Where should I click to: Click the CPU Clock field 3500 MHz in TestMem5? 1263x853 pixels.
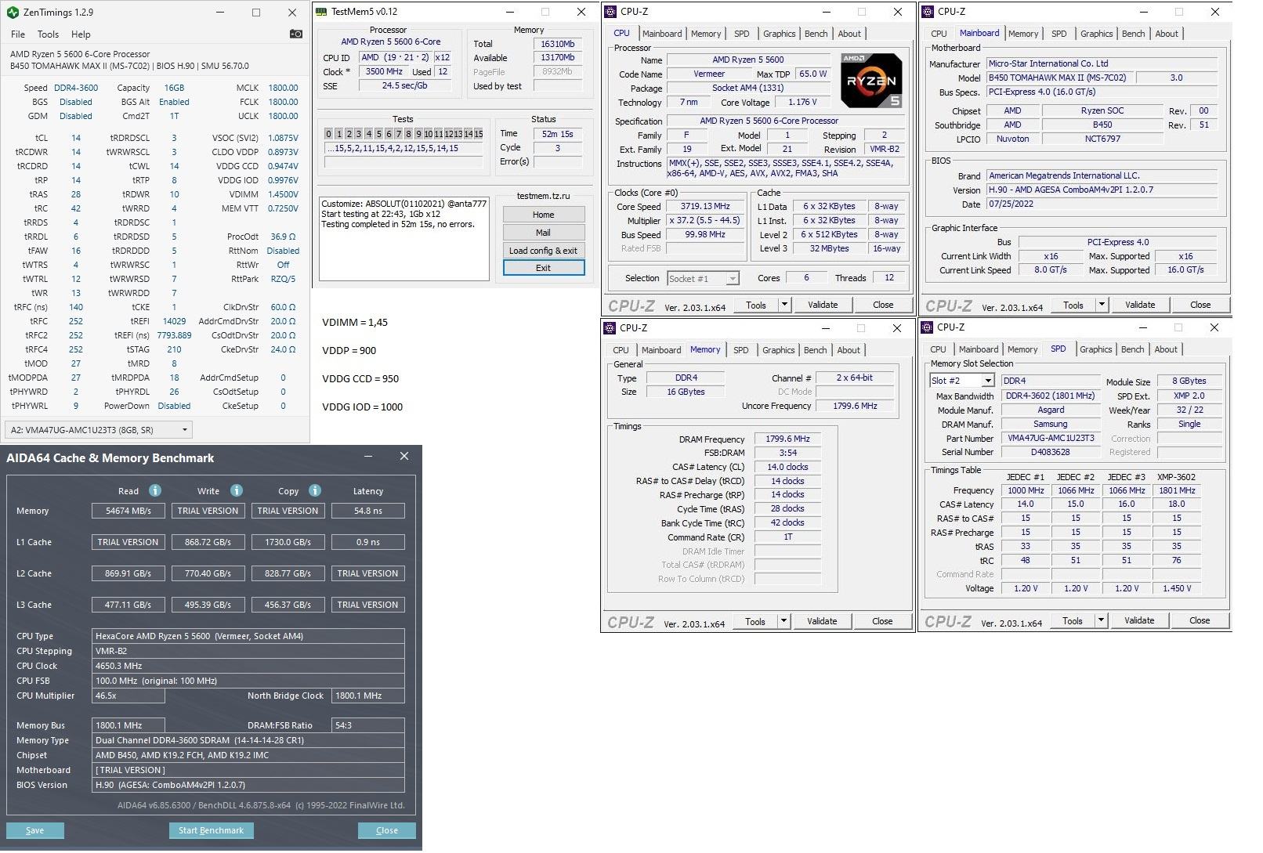(x=384, y=71)
